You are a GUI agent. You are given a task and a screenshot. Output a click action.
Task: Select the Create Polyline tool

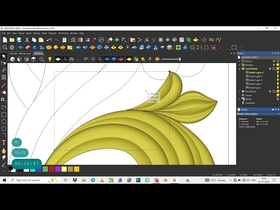click(4, 108)
